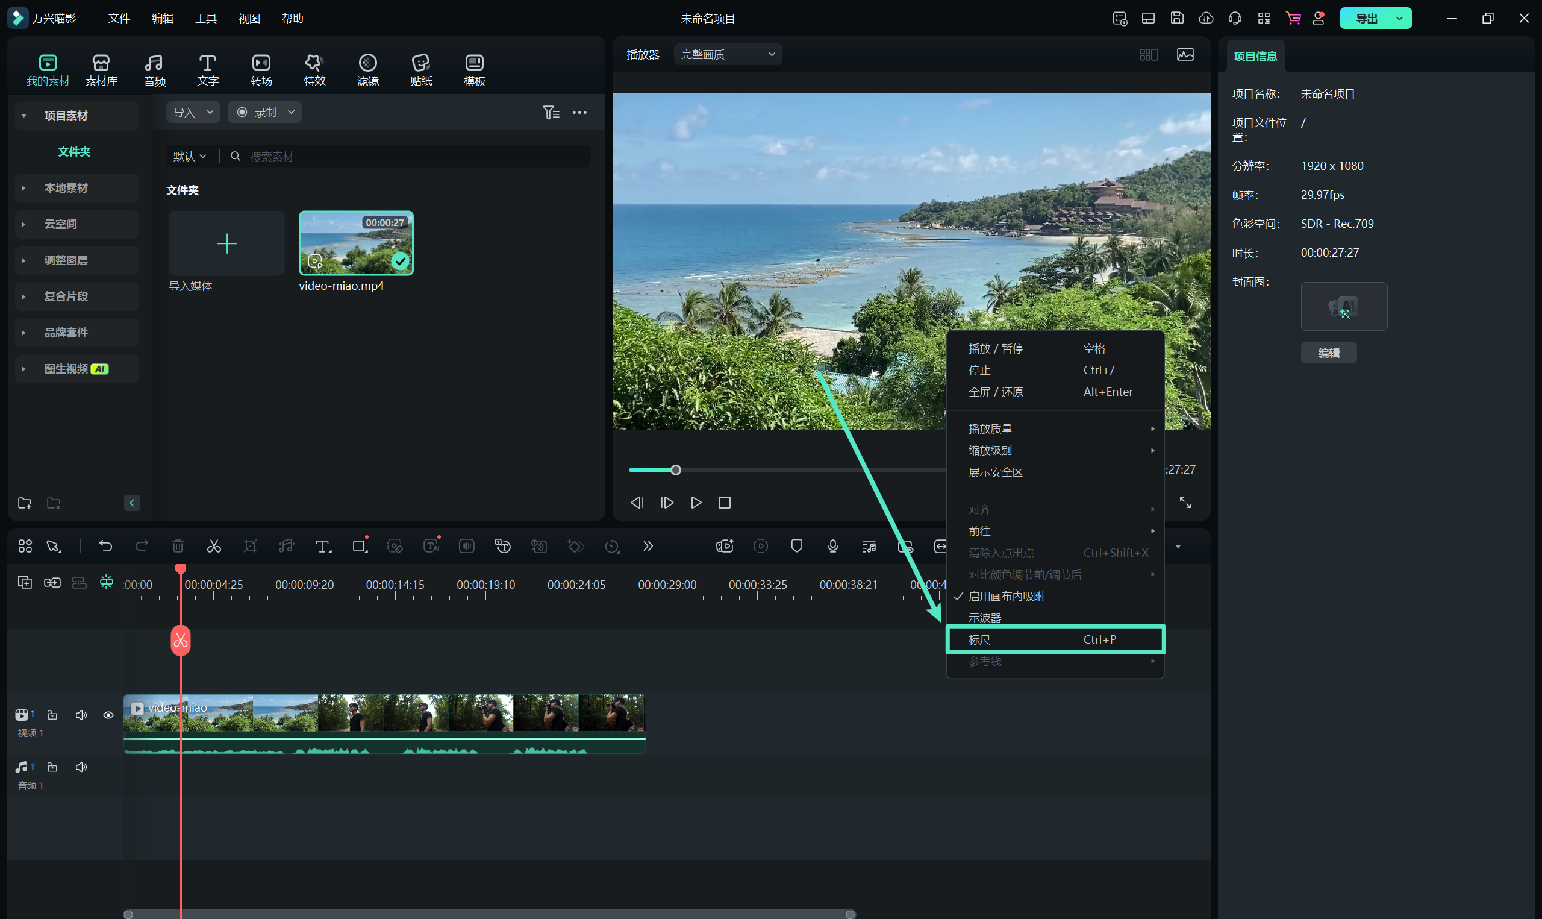This screenshot has height=919, width=1542.
Task: Open the 贴纸 stickers panel
Action: 421,70
